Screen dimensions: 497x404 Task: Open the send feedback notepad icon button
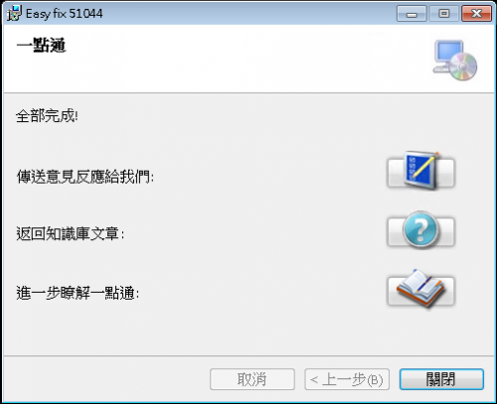[x=420, y=173]
